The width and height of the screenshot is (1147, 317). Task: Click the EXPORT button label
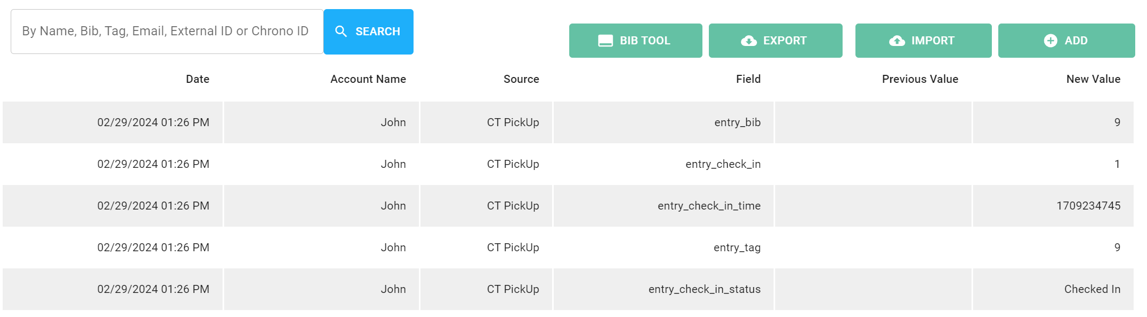pyautogui.click(x=785, y=41)
